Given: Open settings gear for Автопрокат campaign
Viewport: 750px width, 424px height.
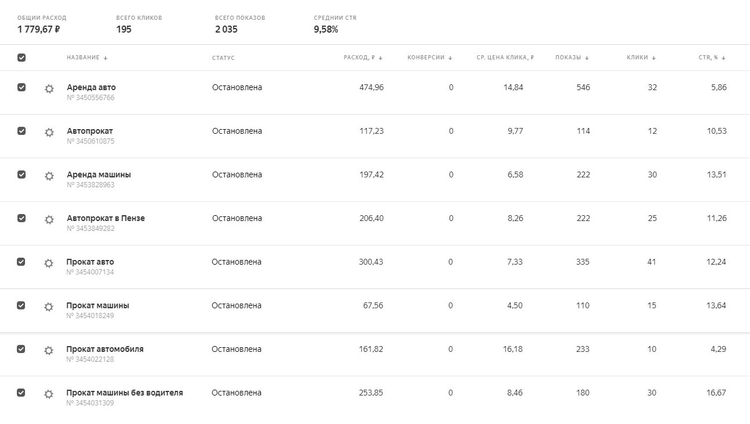Looking at the screenshot, I should click(49, 132).
